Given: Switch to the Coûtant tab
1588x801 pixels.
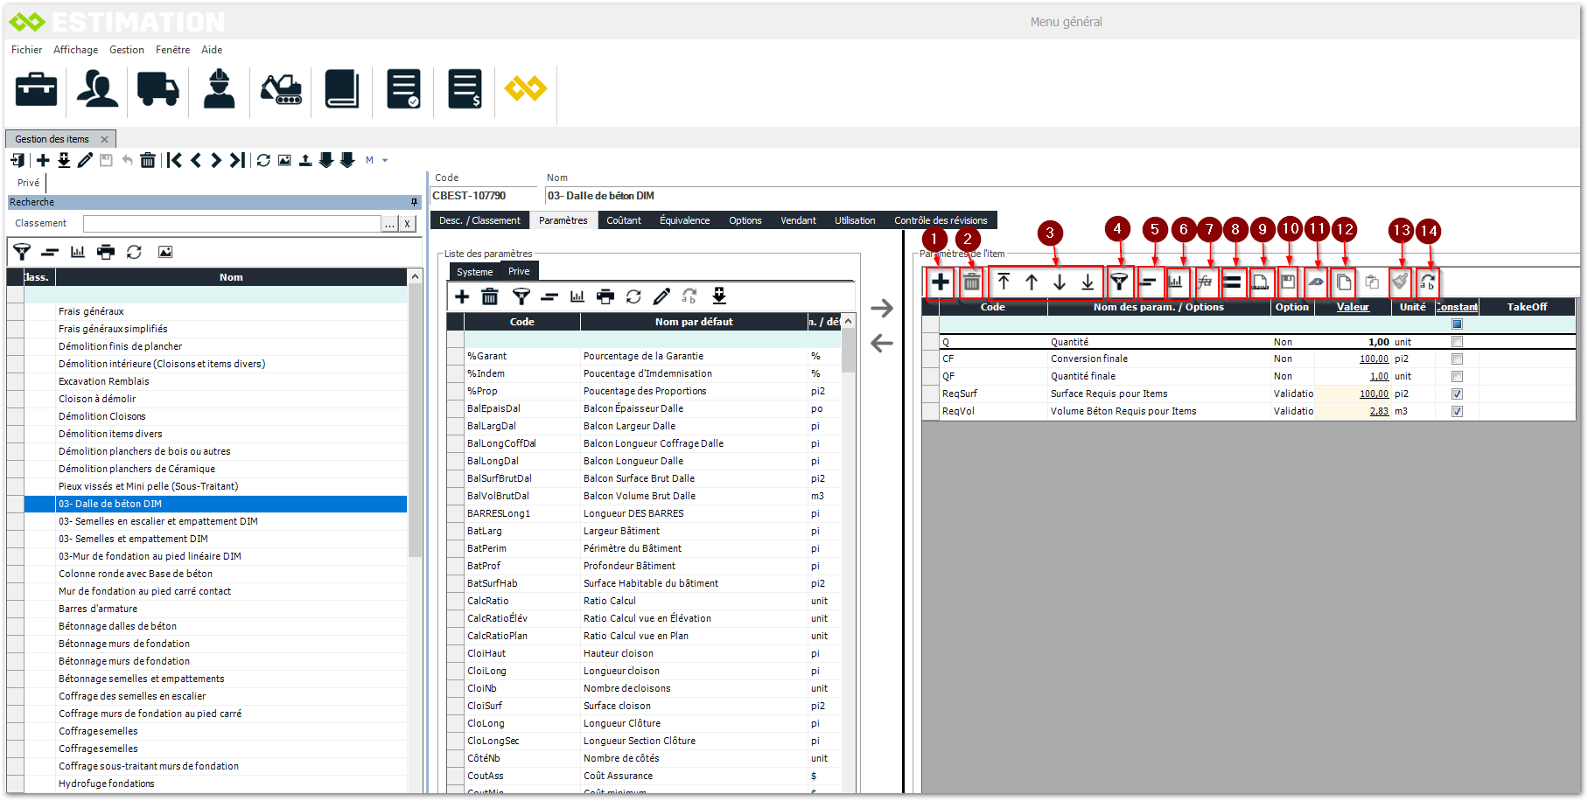Looking at the screenshot, I should click(624, 220).
